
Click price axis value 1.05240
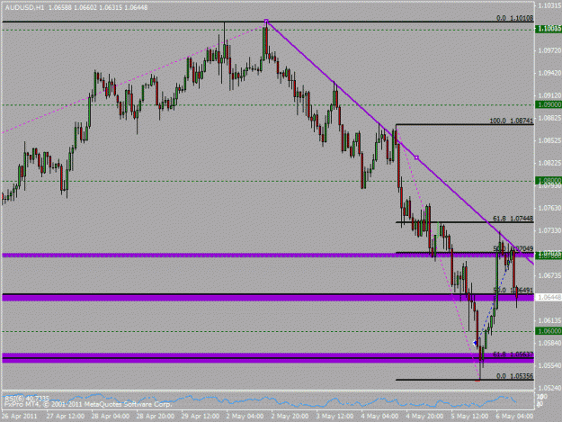click(x=549, y=388)
